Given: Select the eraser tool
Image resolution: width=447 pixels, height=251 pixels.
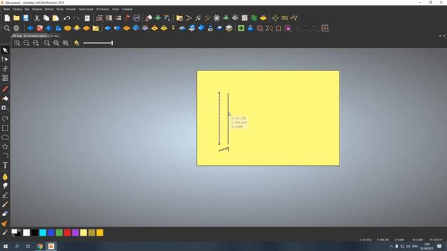Looking at the screenshot, I should coord(5,214).
